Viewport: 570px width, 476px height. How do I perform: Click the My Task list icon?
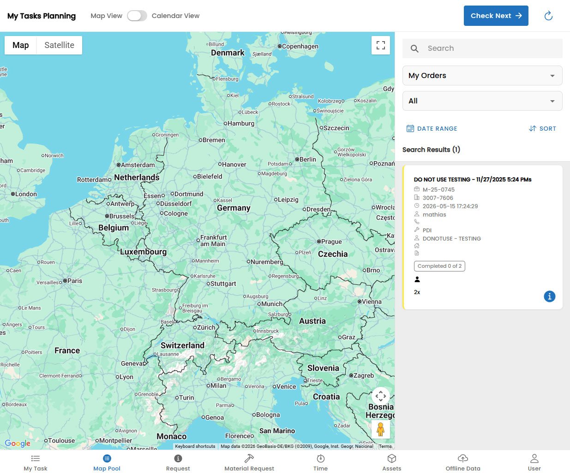click(36, 458)
